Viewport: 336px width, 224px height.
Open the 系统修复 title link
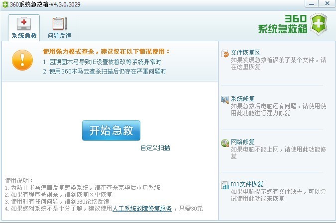click(242, 99)
